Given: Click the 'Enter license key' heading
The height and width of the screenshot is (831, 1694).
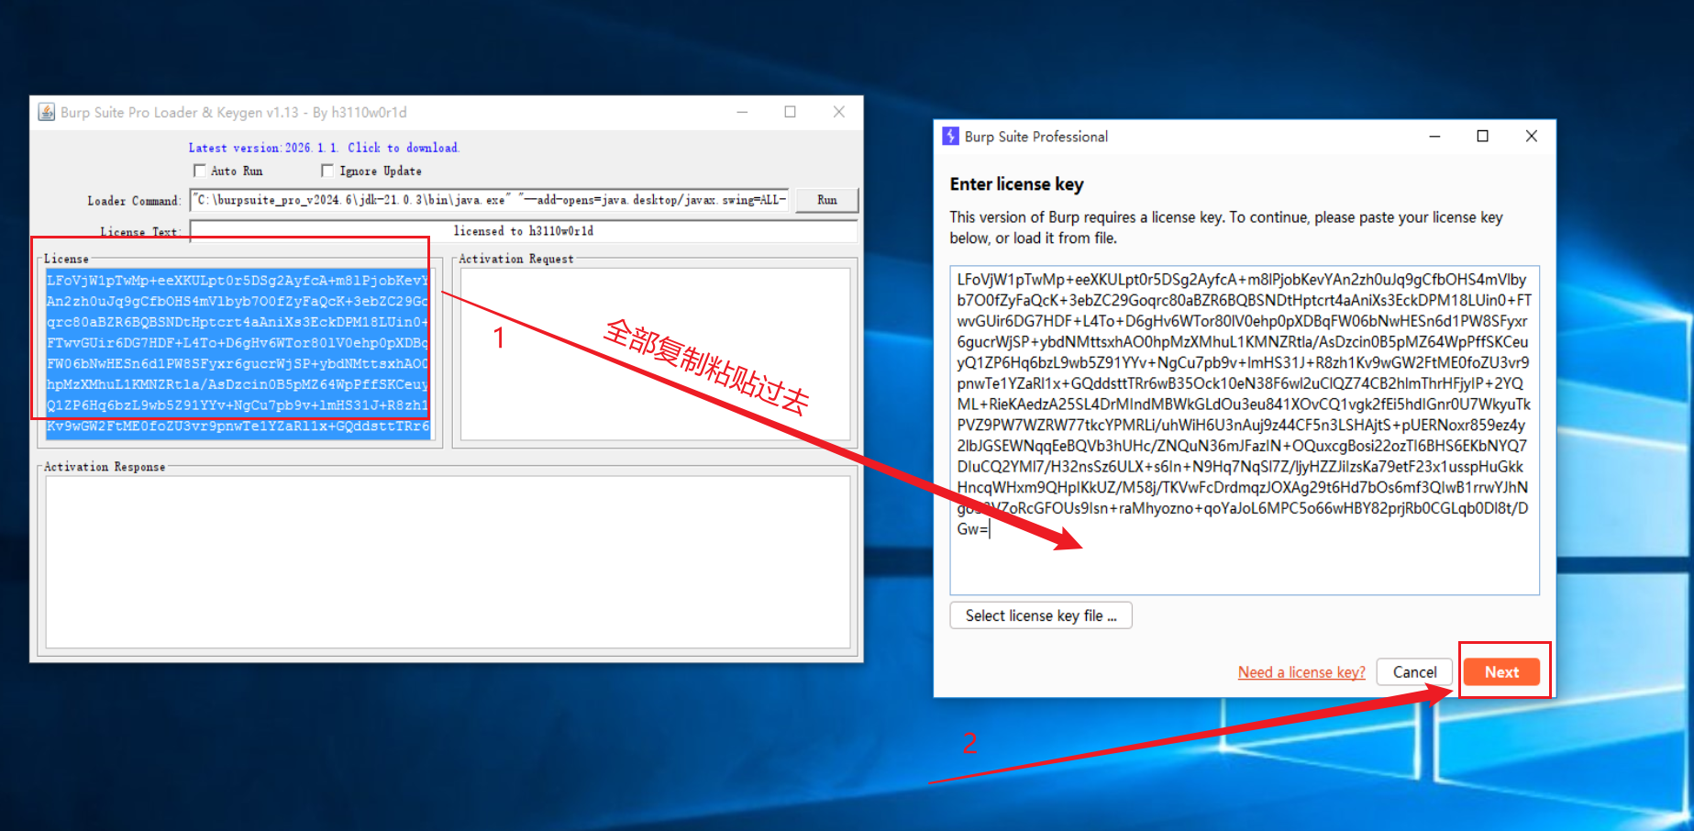Looking at the screenshot, I should (1016, 184).
